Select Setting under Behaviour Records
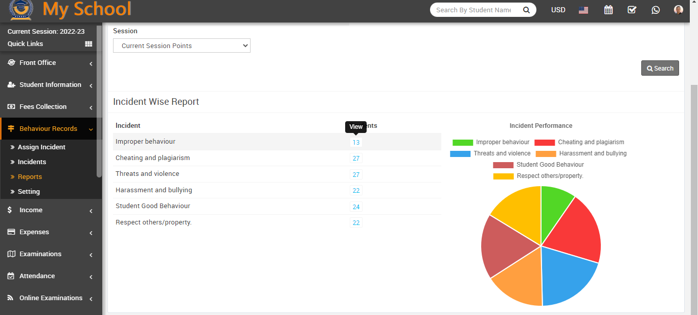This screenshot has height=315, width=698. [x=29, y=192]
